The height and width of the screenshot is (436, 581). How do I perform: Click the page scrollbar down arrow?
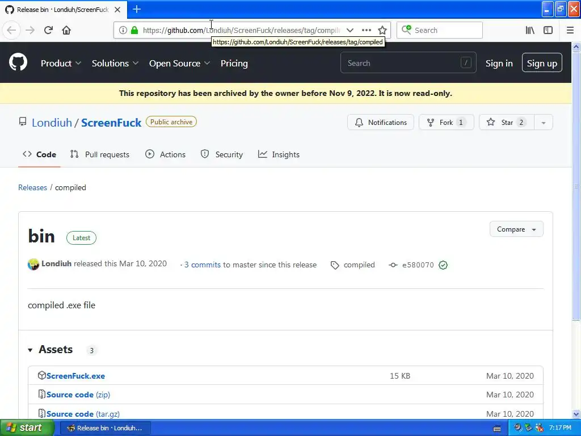pyautogui.click(x=576, y=414)
